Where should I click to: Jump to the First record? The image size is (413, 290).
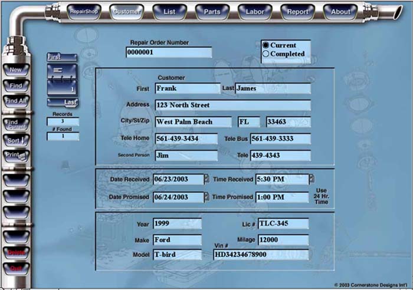61,58
